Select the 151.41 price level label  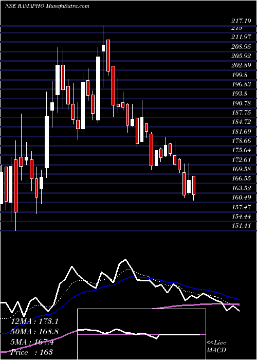coord(241,226)
